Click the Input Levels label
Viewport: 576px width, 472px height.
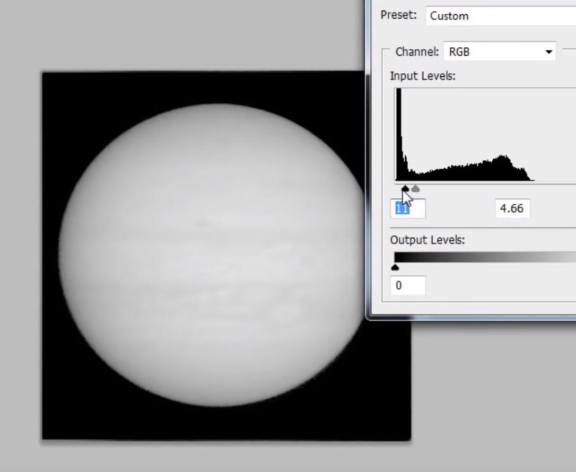423,76
